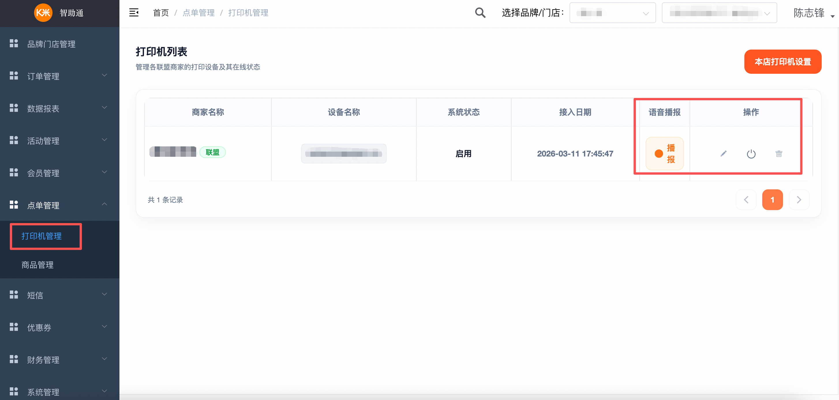Open the search magnifier icon

tap(480, 13)
